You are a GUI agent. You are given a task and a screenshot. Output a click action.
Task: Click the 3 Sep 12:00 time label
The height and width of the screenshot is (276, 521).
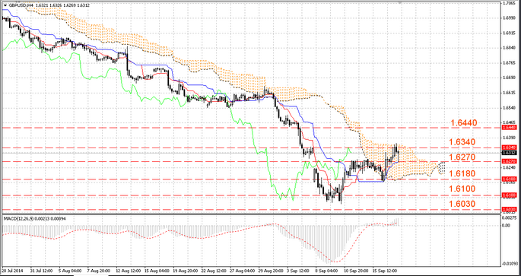298,270
